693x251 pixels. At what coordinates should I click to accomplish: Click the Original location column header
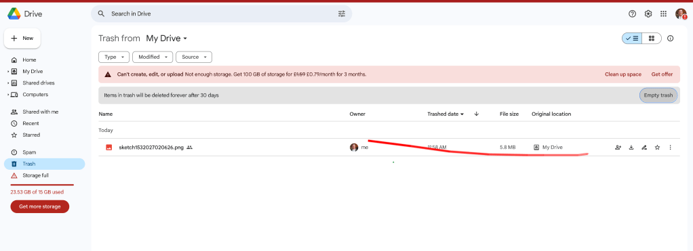click(x=551, y=114)
